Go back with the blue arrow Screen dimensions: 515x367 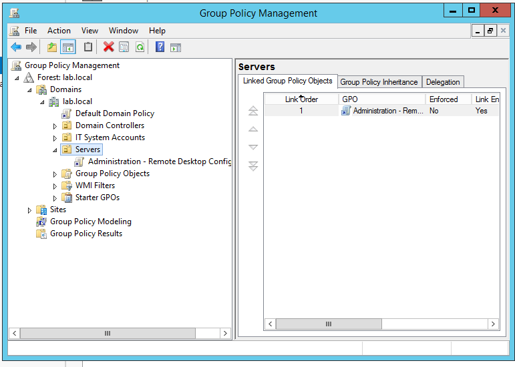16,47
